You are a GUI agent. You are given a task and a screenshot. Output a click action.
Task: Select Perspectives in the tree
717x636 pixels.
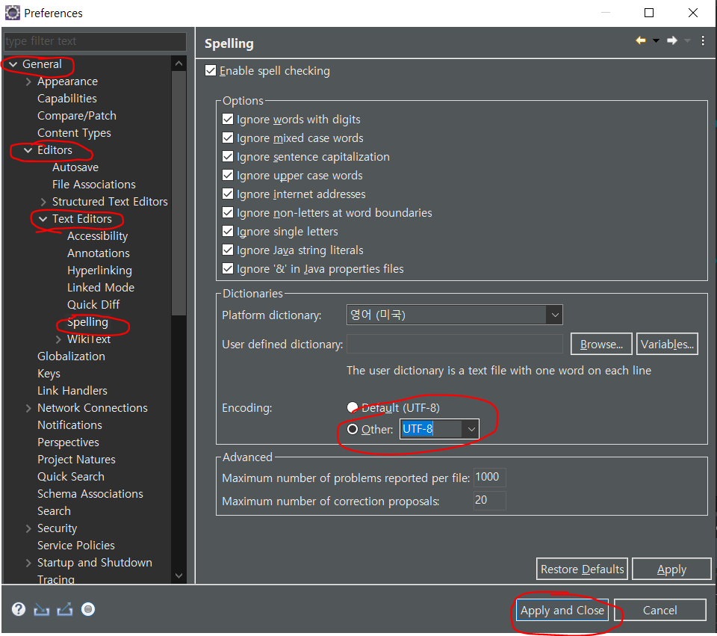click(68, 442)
